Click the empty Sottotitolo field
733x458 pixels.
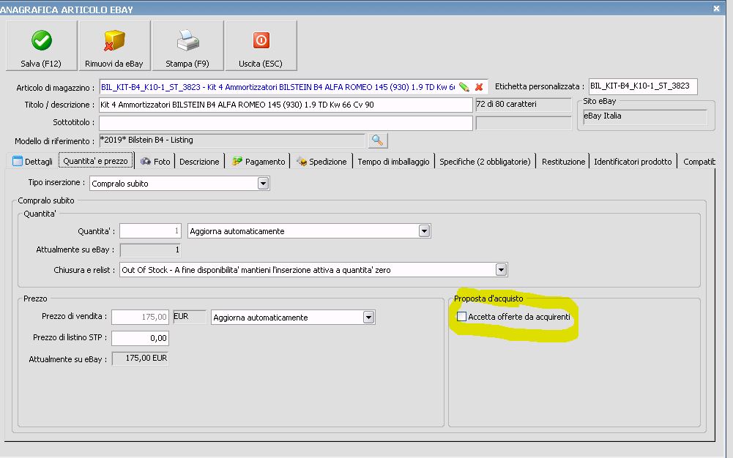[286, 123]
